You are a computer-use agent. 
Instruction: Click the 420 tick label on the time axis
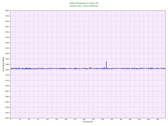[x=139, y=119]
